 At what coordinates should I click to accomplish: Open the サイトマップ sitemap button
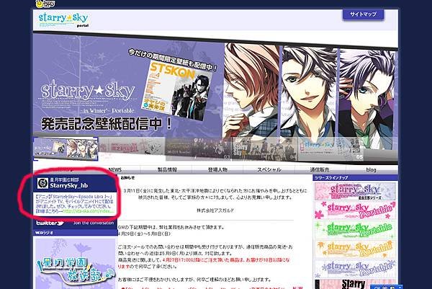tap(363, 14)
